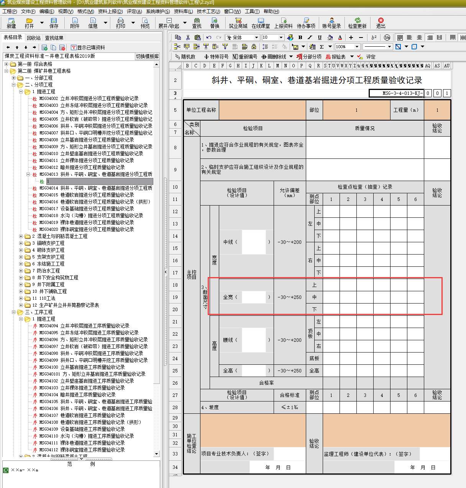This screenshot has height=488, width=466.
Task: Expand 2 混凝土与钢筋混凝土工程 folder
Action: click(21, 236)
